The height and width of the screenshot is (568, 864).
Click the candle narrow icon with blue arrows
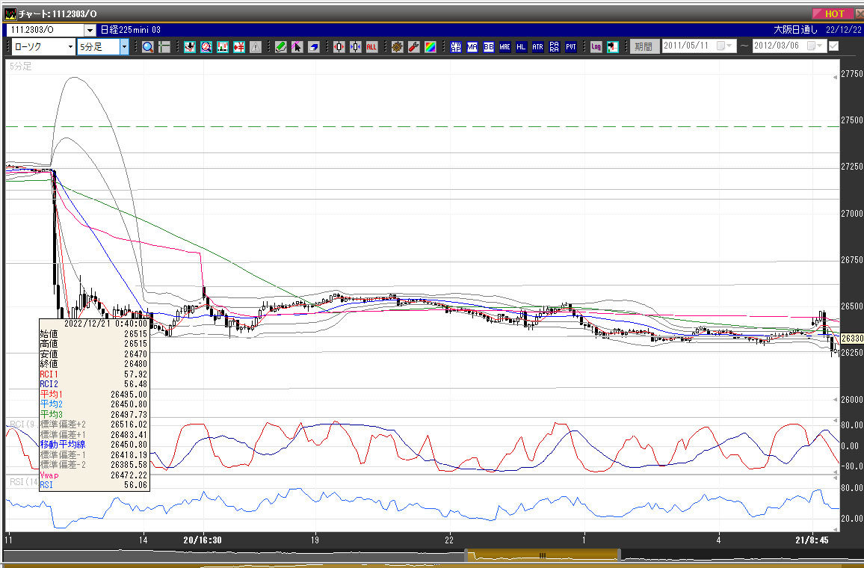click(x=356, y=47)
